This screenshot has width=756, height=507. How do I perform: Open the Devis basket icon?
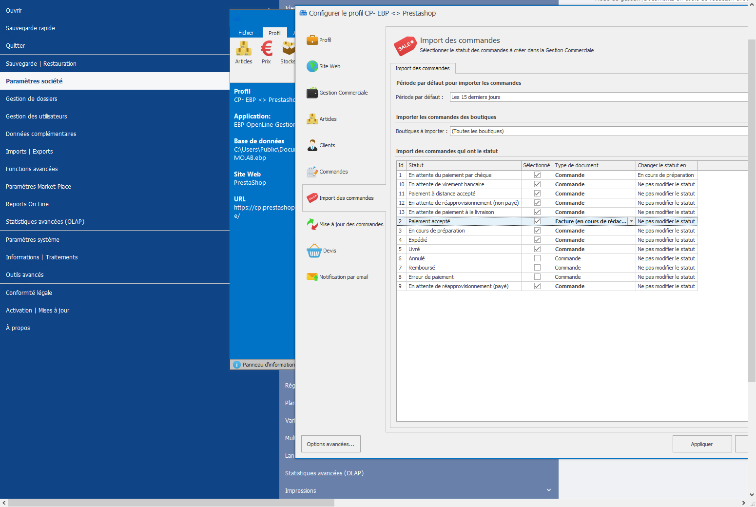[x=314, y=251]
